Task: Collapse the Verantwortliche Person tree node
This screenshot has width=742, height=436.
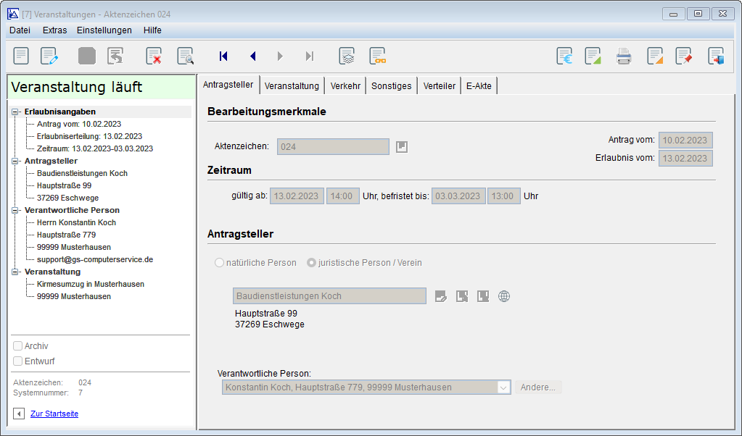Action: 15,210
